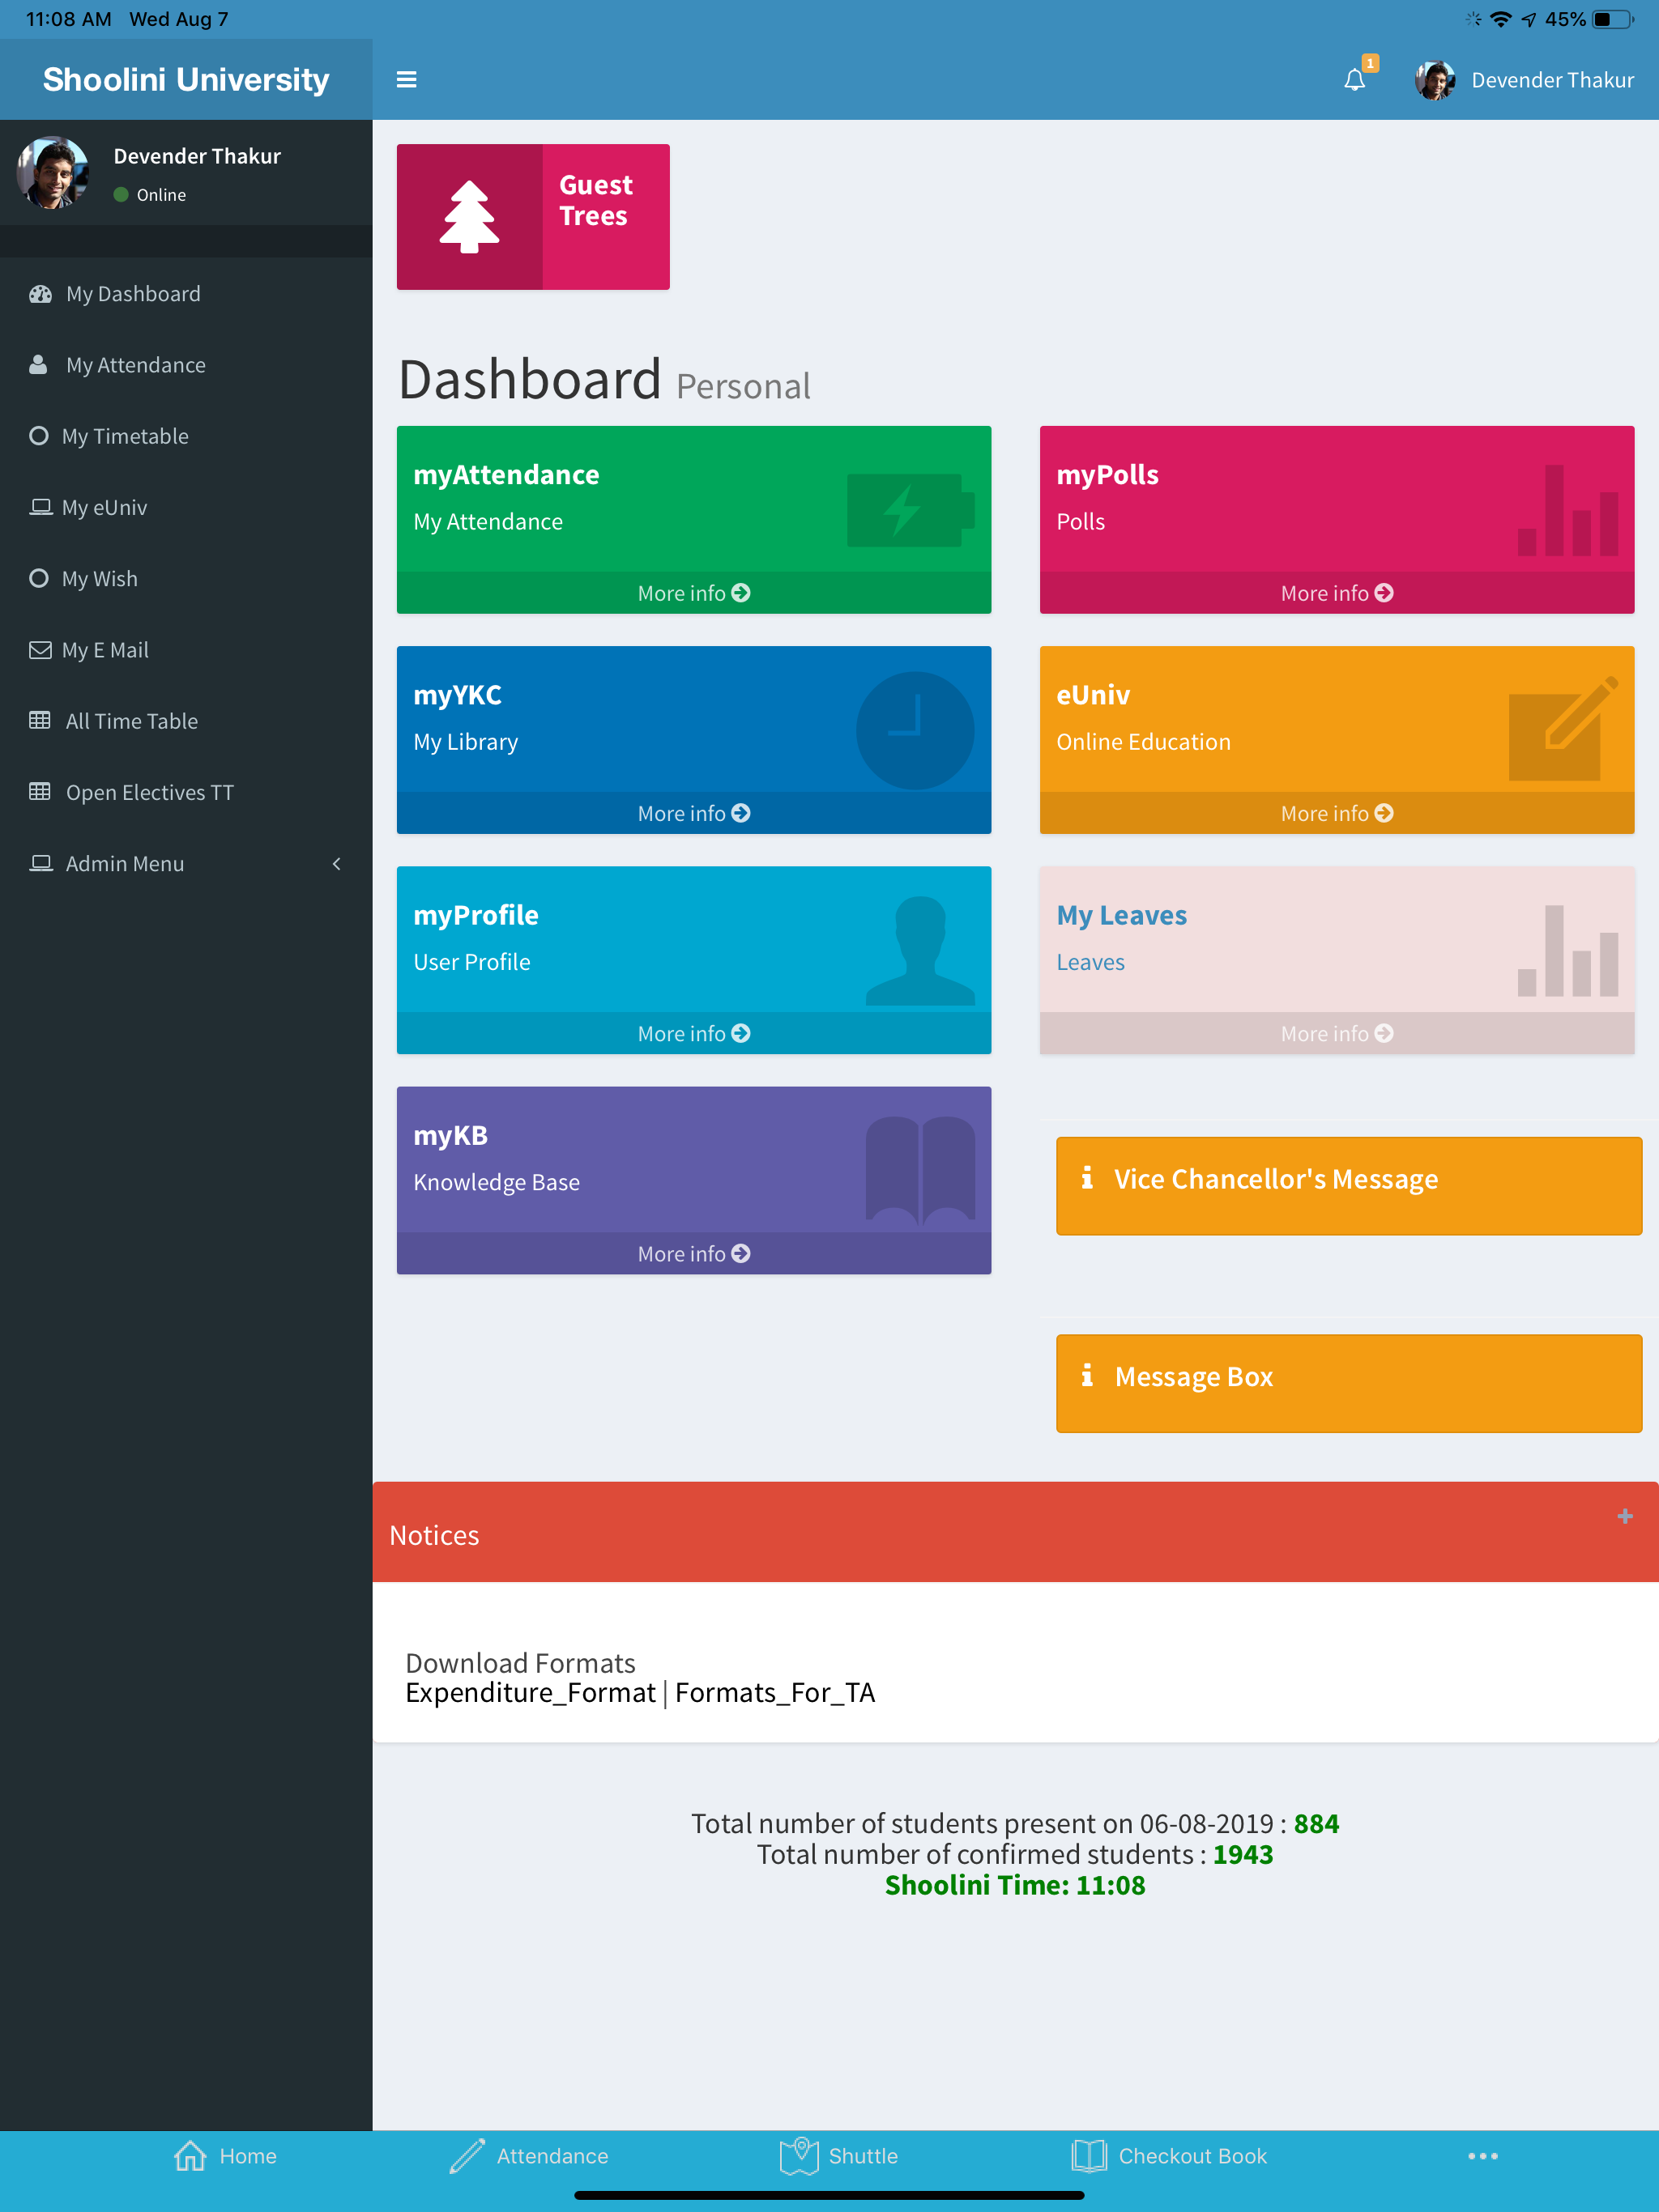
Task: Open My Wish sidebar item
Action: pyautogui.click(x=186, y=579)
